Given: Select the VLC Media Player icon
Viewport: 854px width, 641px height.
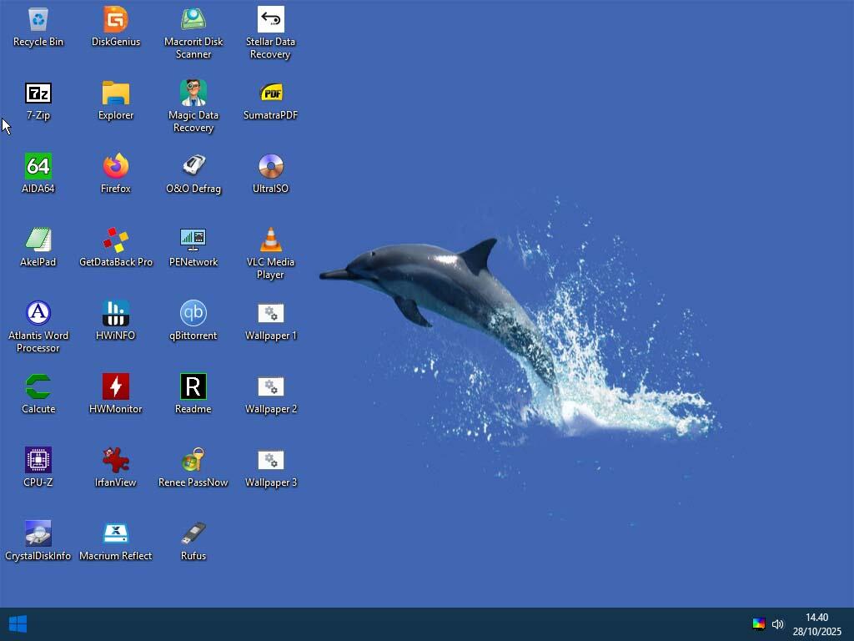Looking at the screenshot, I should click(x=270, y=240).
